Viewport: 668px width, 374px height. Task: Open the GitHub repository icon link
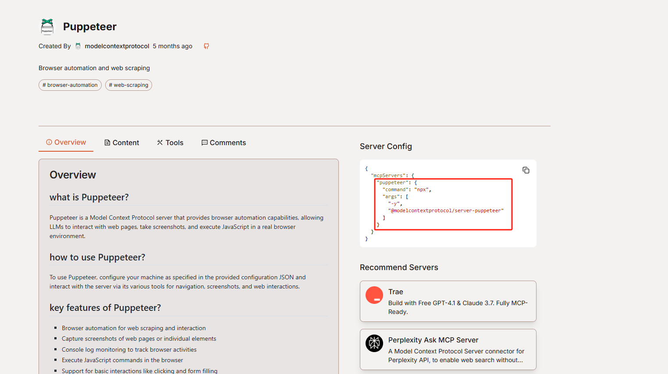tap(206, 46)
